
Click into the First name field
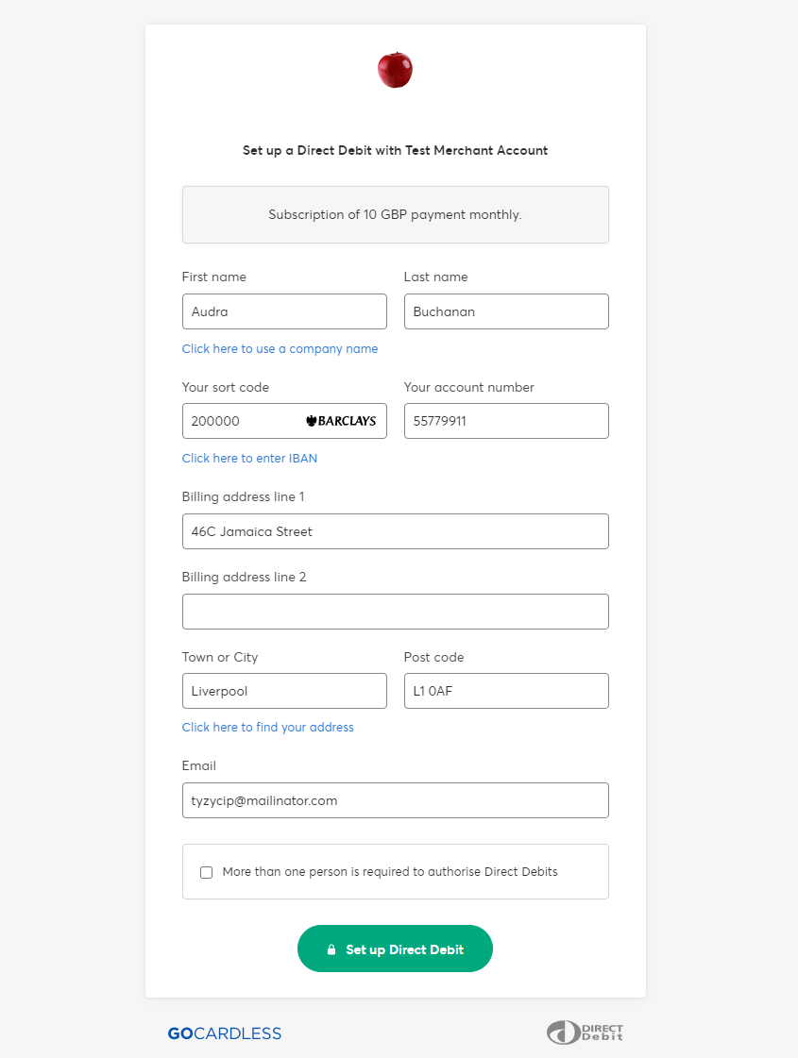[283, 311]
